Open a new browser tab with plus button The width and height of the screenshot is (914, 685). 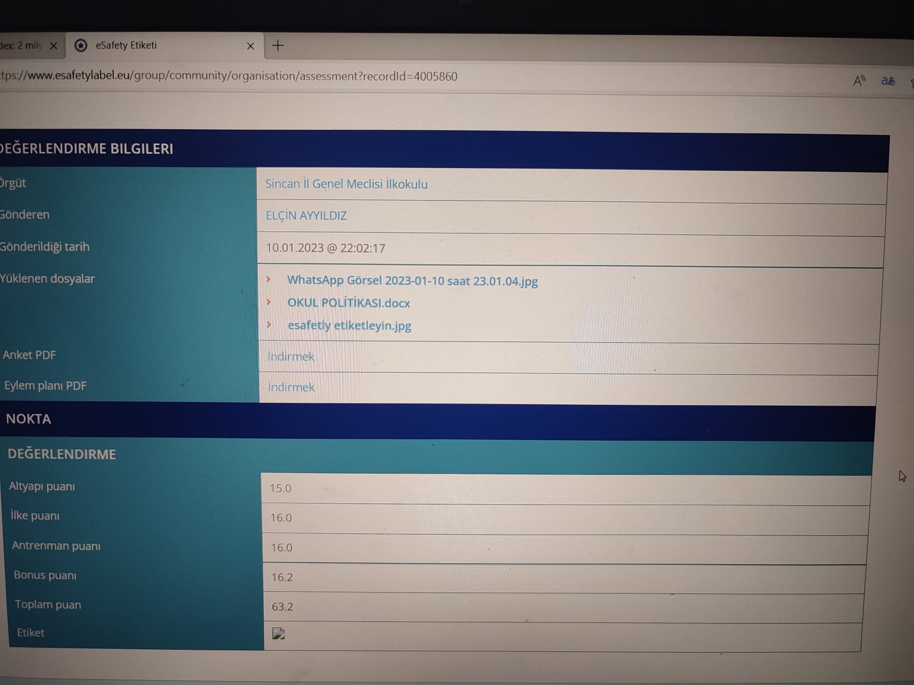point(278,46)
